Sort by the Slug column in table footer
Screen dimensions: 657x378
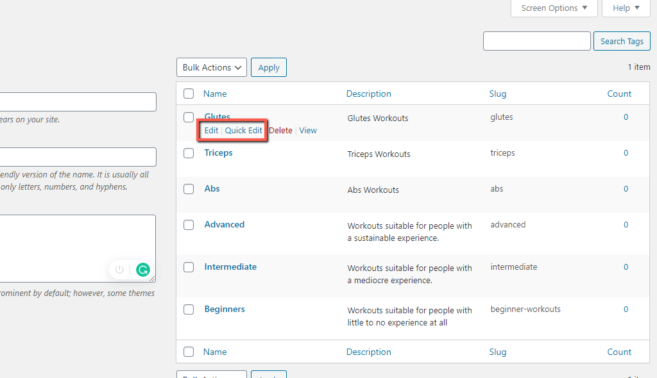click(498, 352)
